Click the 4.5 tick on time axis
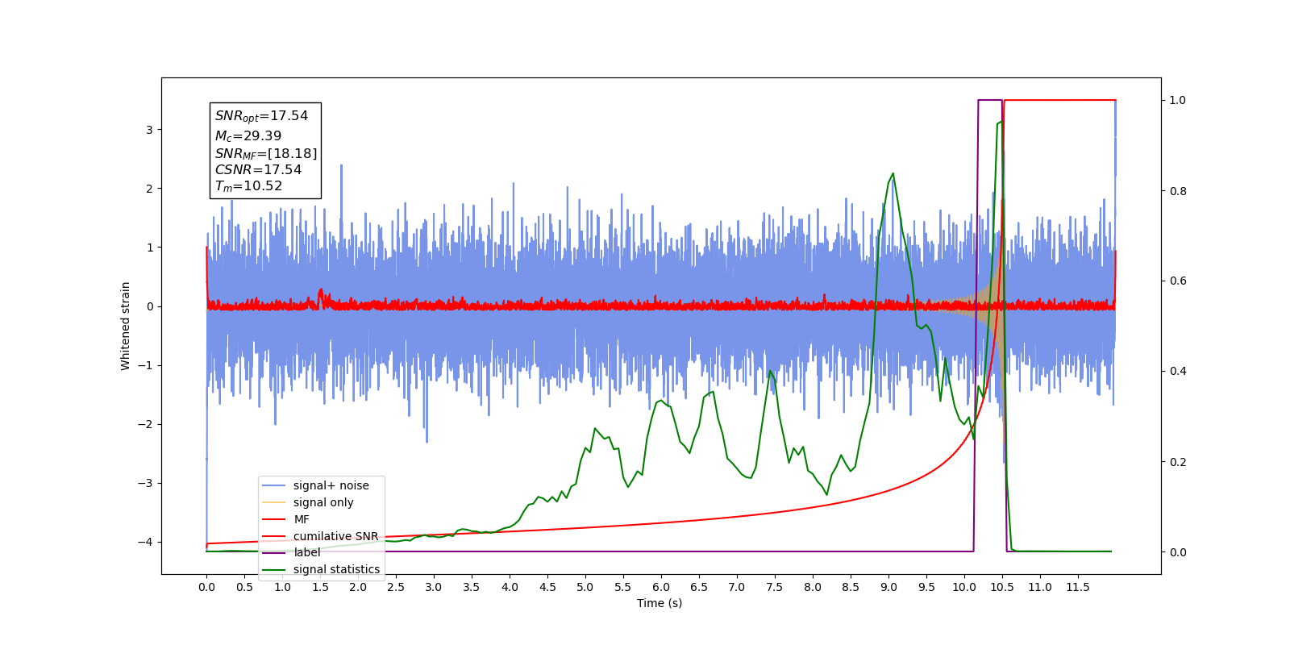Image resolution: width=1290 pixels, height=645 pixels. pos(547,587)
